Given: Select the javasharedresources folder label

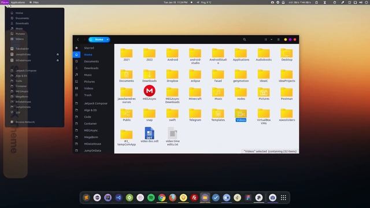Looking at the screenshot, I should click(127, 101).
